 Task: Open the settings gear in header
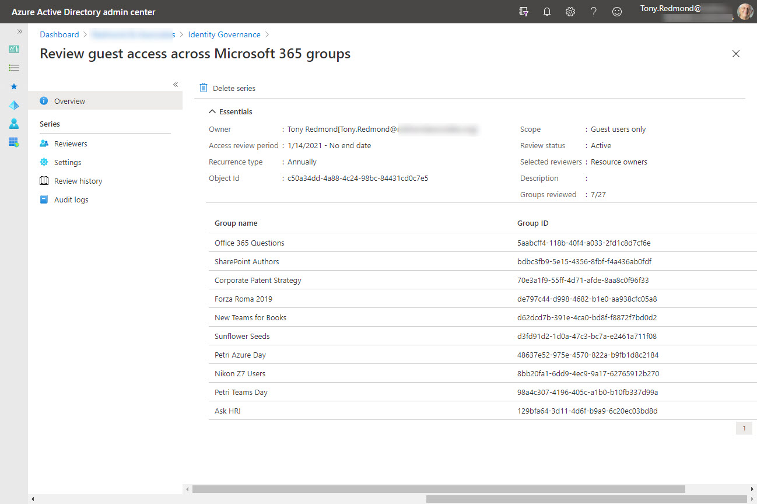[570, 12]
